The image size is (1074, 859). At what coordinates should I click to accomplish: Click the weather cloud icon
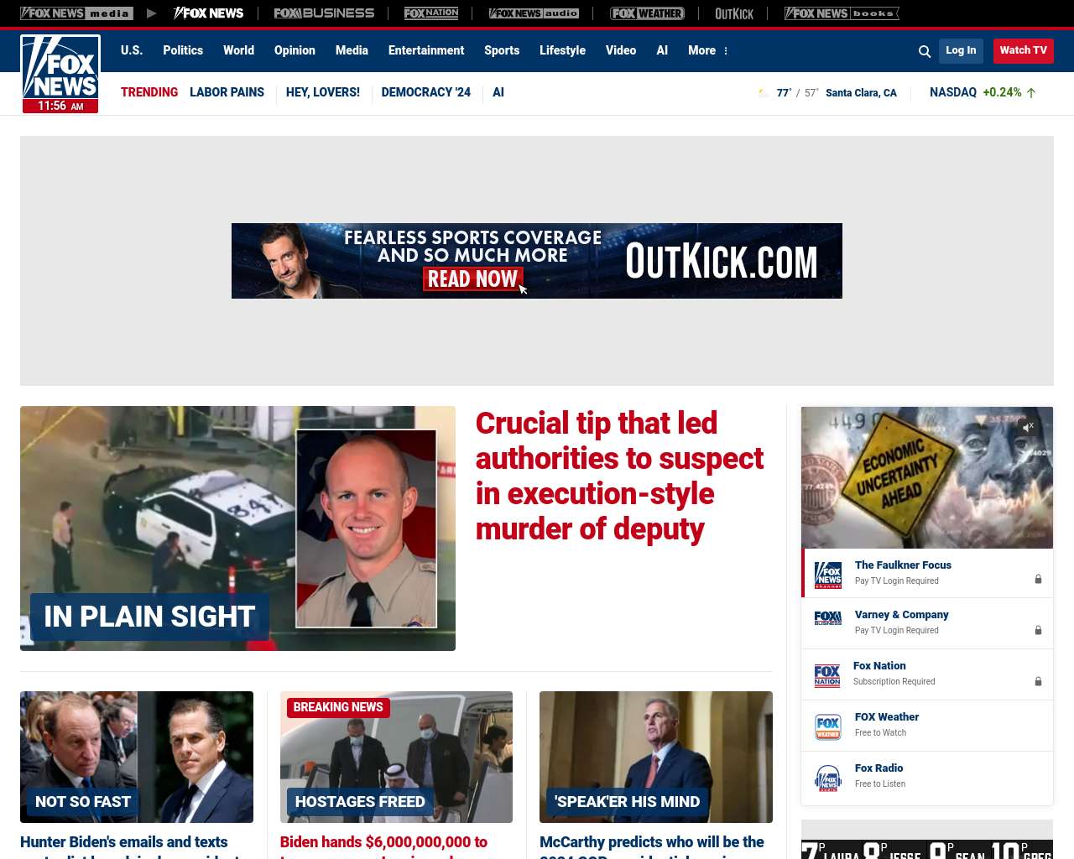pos(763,93)
